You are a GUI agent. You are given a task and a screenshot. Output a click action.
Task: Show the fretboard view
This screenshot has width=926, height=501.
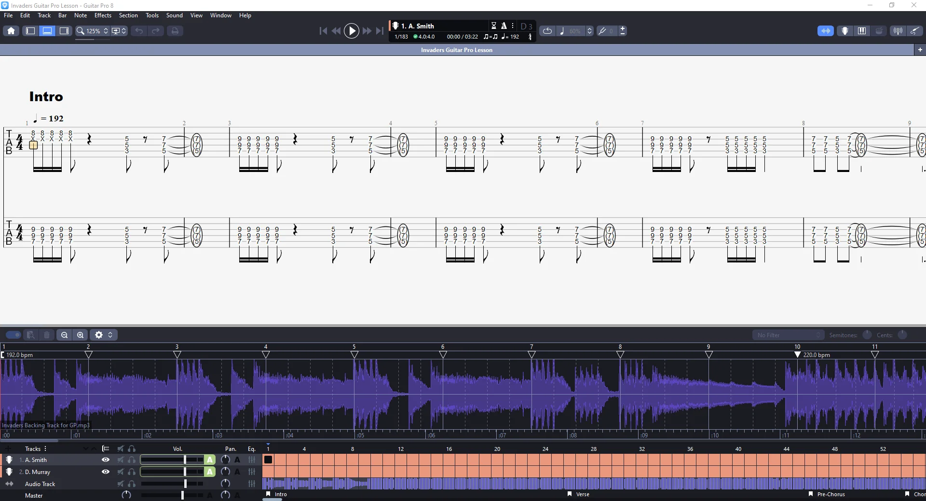(x=845, y=31)
